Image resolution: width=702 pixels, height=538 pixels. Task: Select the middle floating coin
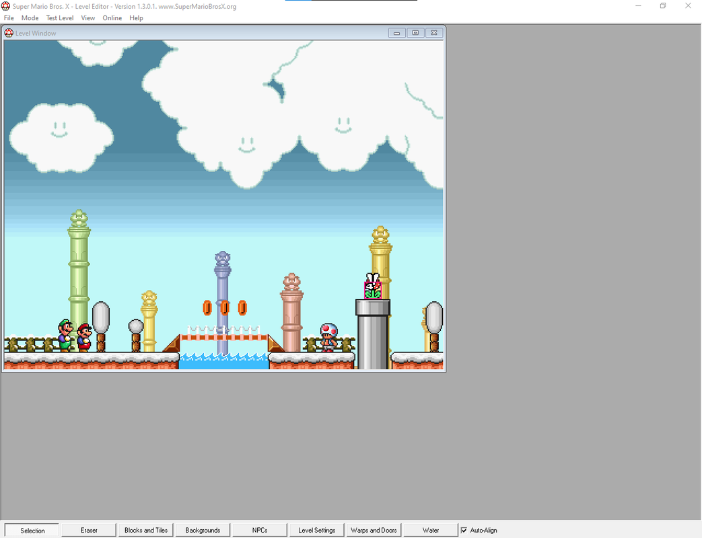tap(225, 308)
